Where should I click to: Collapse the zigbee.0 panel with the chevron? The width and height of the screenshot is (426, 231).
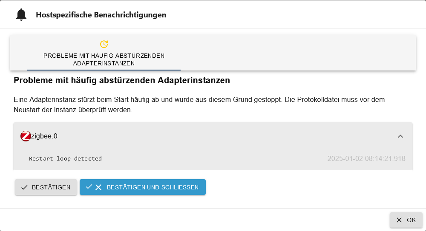(x=400, y=136)
